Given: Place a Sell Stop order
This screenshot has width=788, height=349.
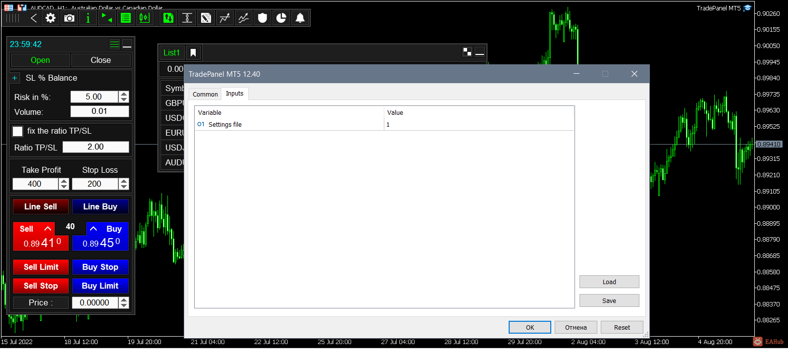Looking at the screenshot, I should click(41, 286).
